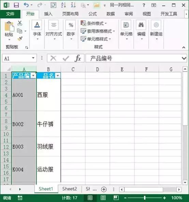Expand the formula bar chevron
This screenshot has height=202, width=189.
tap(184, 58)
